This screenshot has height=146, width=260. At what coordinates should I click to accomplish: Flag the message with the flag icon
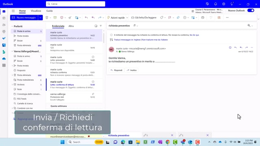pos(170,17)
